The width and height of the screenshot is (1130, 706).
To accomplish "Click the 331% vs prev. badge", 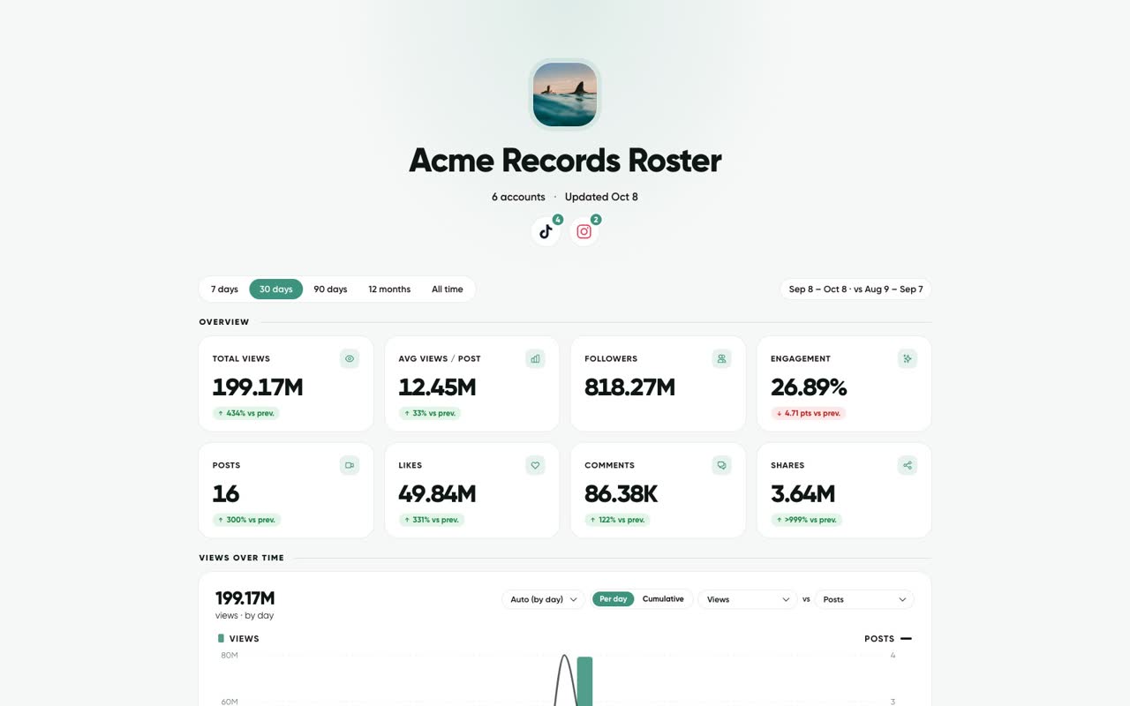I will click(x=432, y=520).
